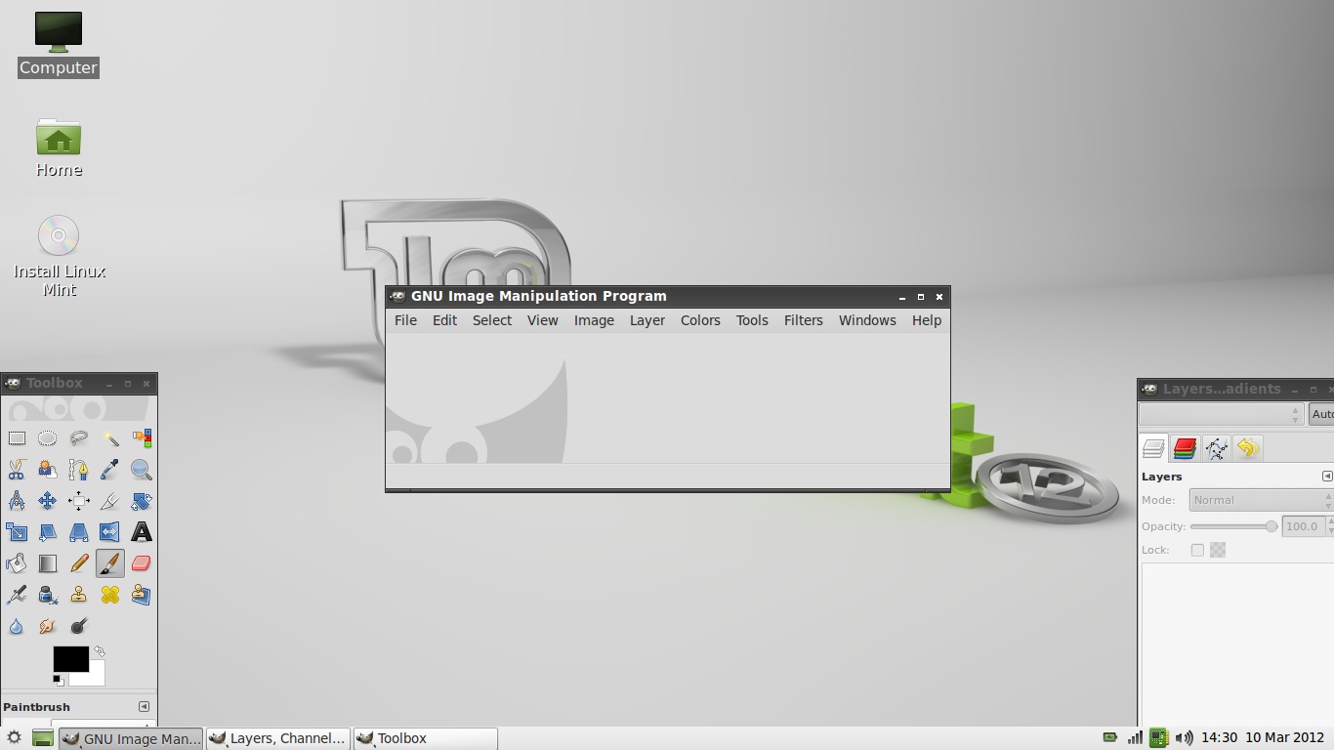Screen dimensions: 1334x750
Task: Select the Scissors Select tool
Action: [x=17, y=470]
